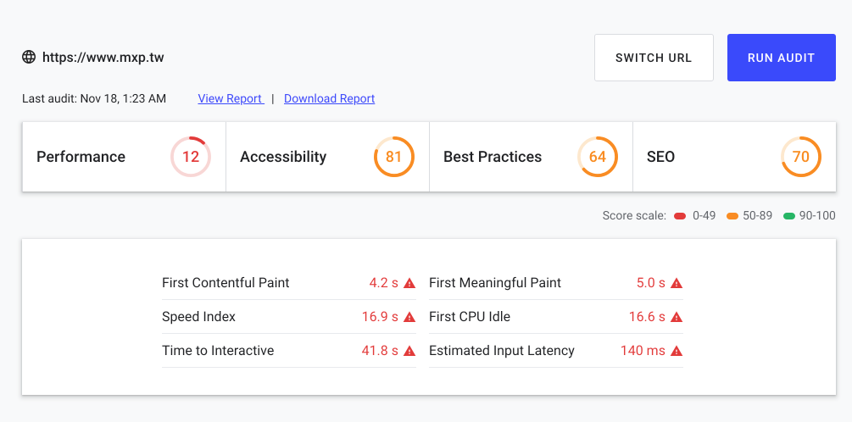Click the SWITCH URL button
Image resolution: width=852 pixels, height=422 pixels.
pyautogui.click(x=654, y=58)
